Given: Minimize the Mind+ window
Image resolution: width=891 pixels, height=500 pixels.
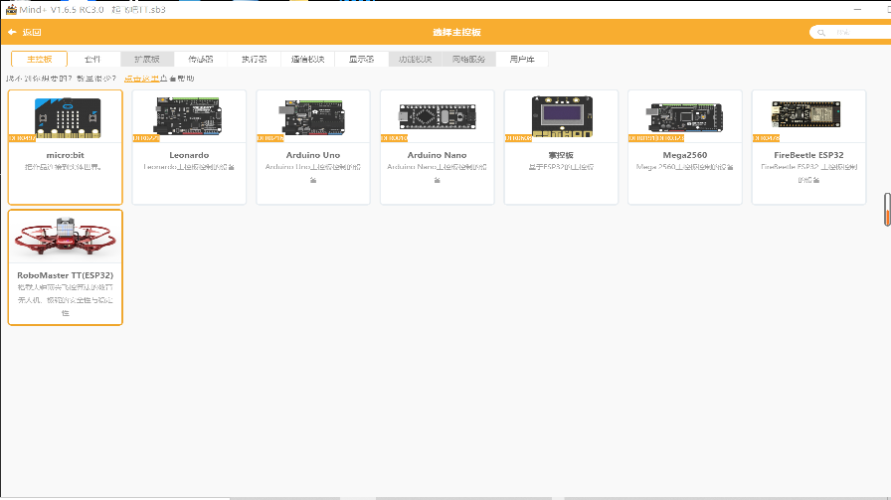Looking at the screenshot, I should click(x=857, y=10).
